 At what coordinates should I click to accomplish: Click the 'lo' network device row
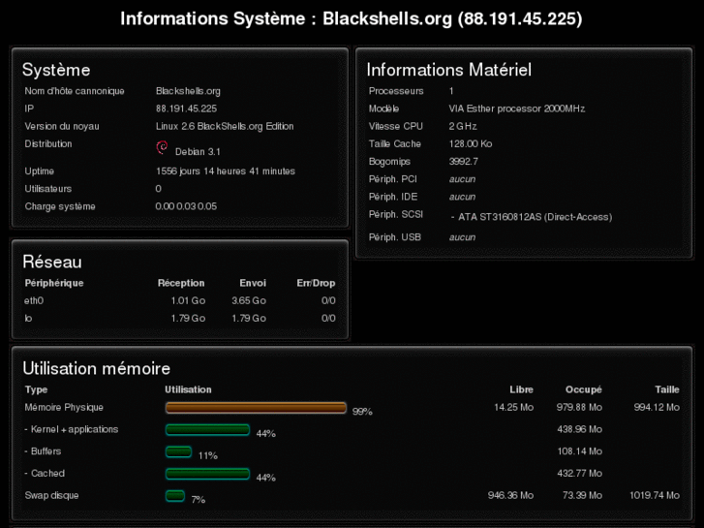point(179,318)
